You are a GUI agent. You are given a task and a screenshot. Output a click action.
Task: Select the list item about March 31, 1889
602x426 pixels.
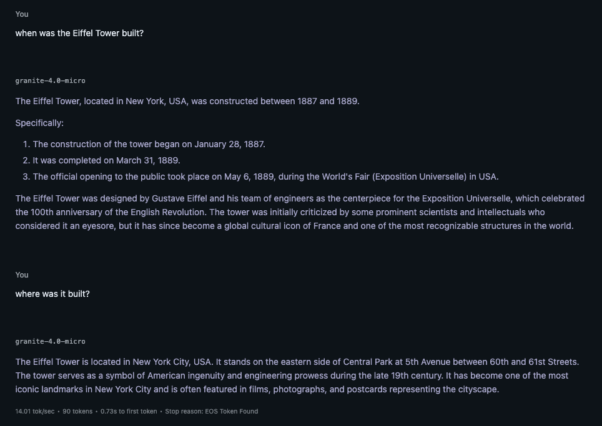[x=106, y=160]
